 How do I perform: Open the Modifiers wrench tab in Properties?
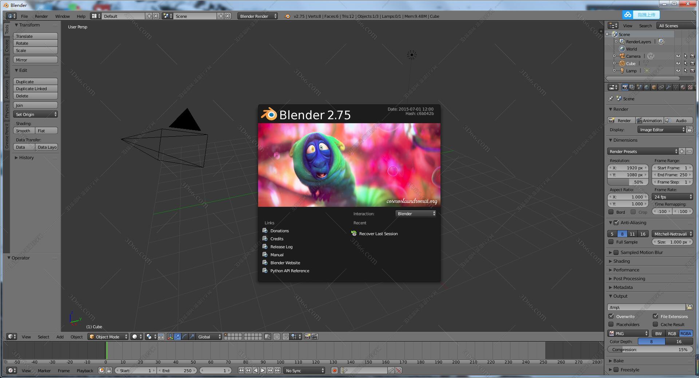pyautogui.click(x=668, y=87)
